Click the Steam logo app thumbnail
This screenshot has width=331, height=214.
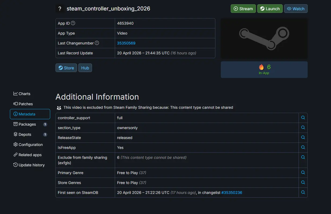[264, 38]
